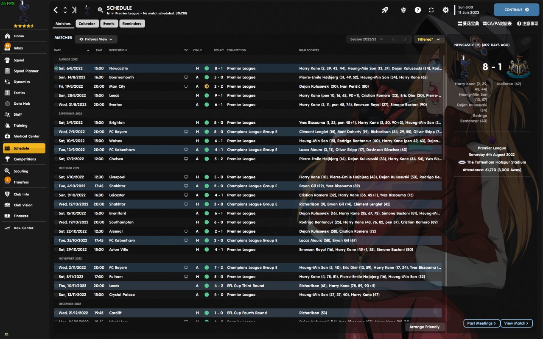Switch to the Calendar tab
Screen dimensions: 543x339
(87, 24)
